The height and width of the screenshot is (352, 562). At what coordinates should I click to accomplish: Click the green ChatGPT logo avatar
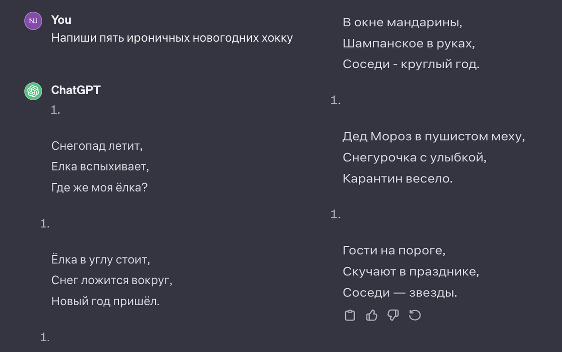pos(33,91)
